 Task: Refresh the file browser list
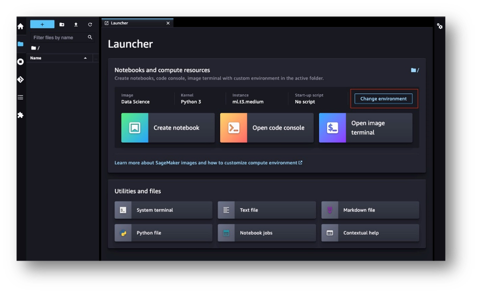point(90,24)
